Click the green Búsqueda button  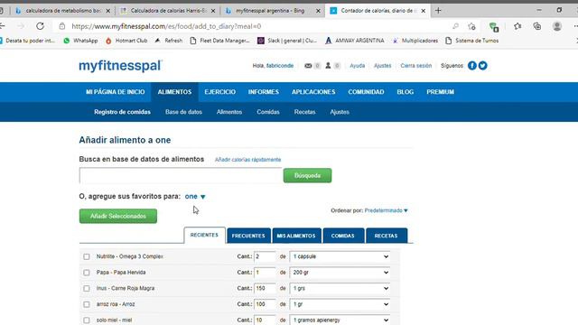307,175
